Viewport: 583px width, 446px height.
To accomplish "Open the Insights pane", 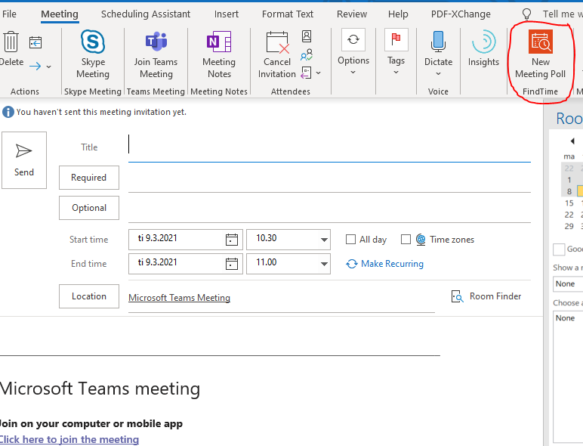I will (483, 50).
